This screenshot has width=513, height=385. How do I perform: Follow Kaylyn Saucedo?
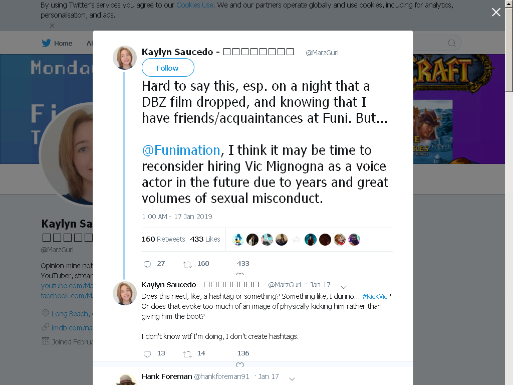coord(168,68)
